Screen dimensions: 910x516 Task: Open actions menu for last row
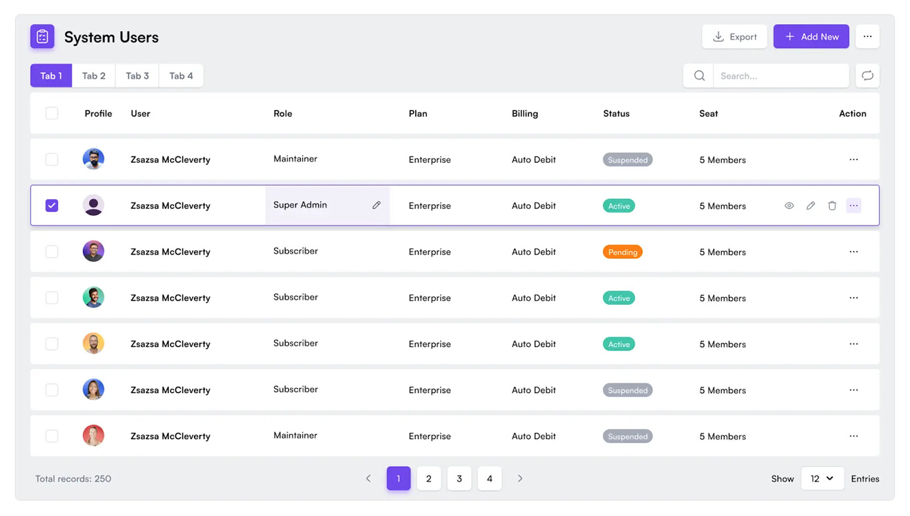pyautogui.click(x=853, y=436)
